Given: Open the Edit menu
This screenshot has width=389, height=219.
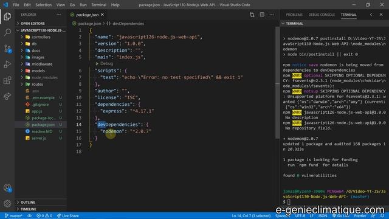Looking at the screenshot, I should click(27, 5).
